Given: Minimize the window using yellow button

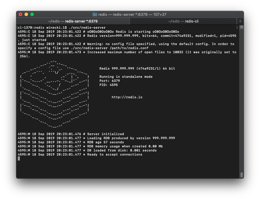Looking at the screenshot, I should point(26,14).
